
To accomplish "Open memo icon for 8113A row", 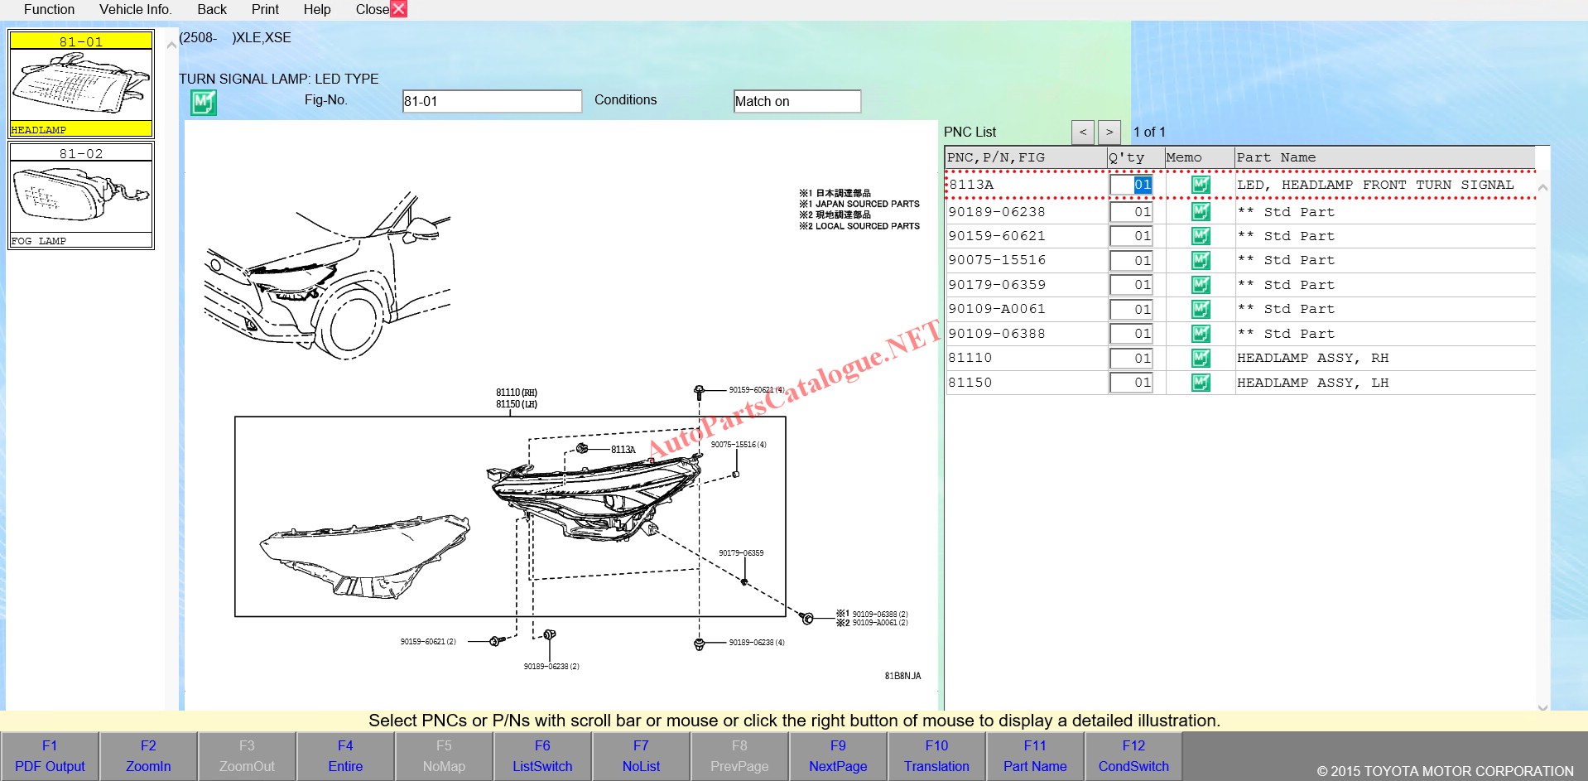I will click(x=1200, y=185).
